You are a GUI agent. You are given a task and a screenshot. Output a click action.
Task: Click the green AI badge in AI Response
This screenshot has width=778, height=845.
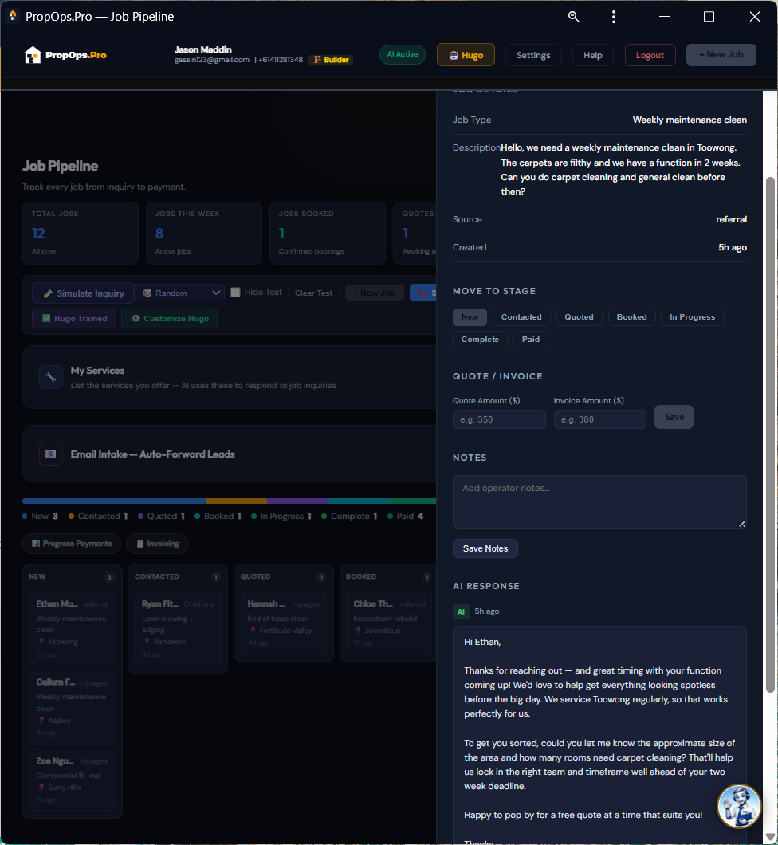point(461,611)
